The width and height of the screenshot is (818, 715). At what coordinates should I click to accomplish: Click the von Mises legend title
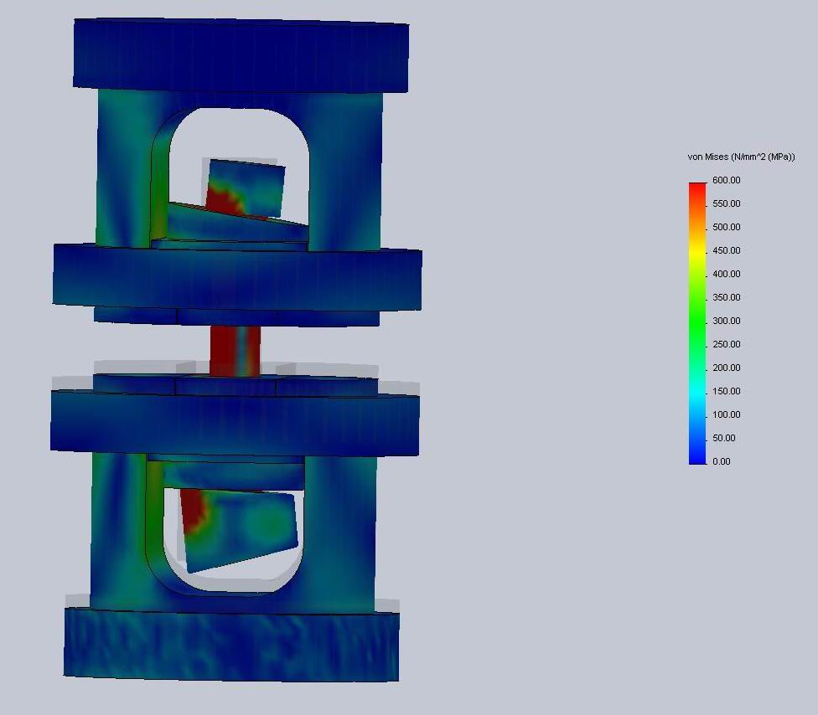[741, 157]
